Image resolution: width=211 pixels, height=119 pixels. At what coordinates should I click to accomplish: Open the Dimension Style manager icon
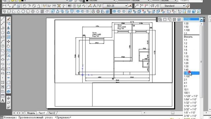pos(130,6)
